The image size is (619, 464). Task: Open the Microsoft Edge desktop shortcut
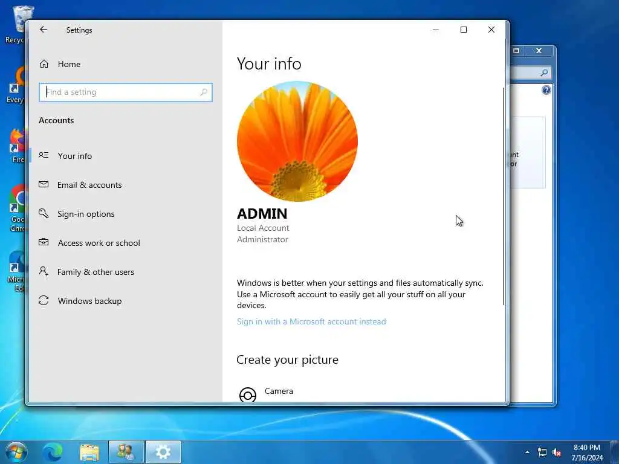click(16, 271)
